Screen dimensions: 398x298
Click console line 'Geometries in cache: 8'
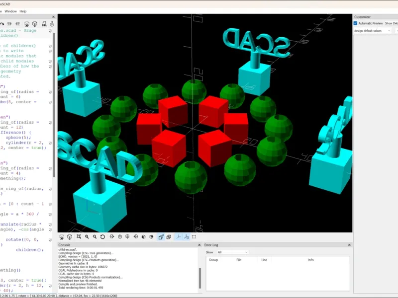(x=73, y=263)
